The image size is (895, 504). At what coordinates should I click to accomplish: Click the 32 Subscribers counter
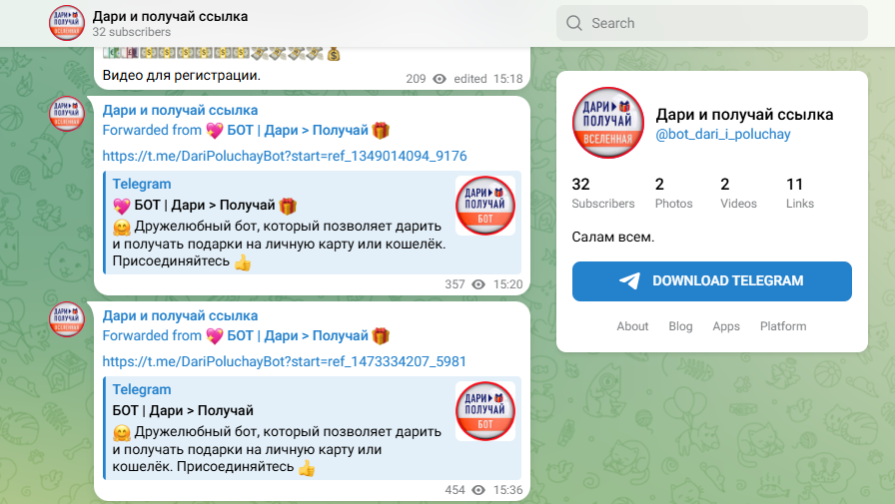click(x=603, y=194)
